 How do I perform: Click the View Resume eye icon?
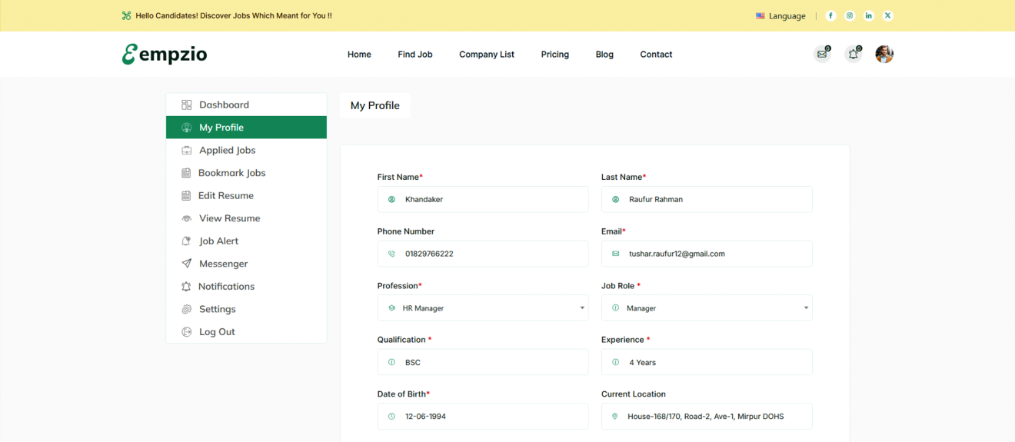click(x=186, y=218)
